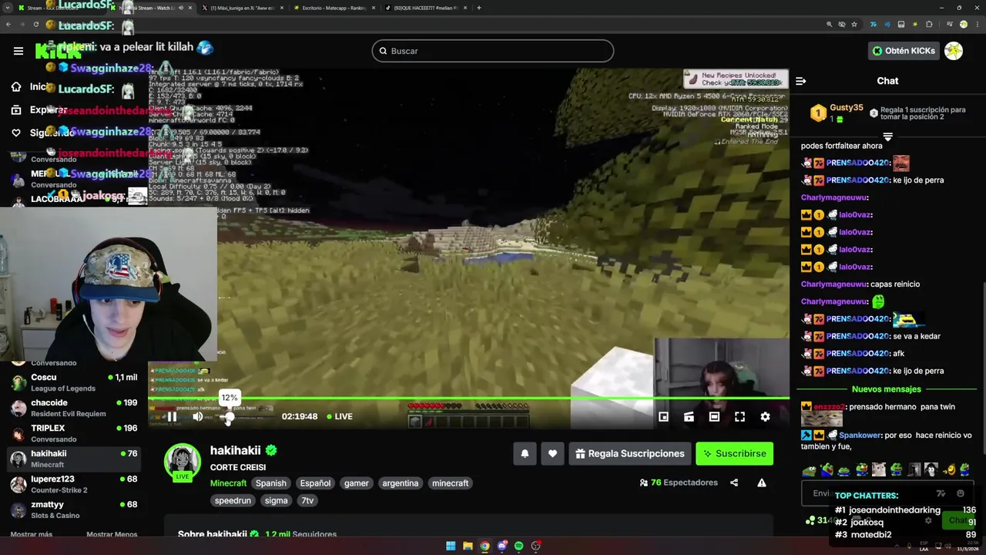Expand the chat leaderboard chevron

pyautogui.click(x=887, y=137)
